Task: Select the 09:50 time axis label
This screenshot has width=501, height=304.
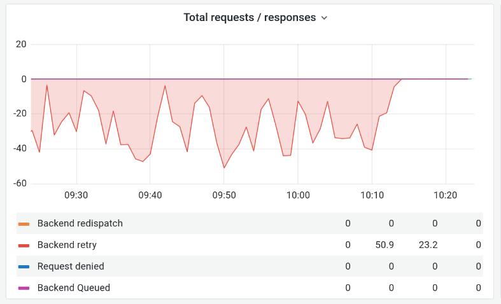Action: [223, 196]
